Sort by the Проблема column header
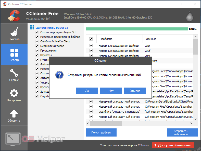201x151 pixels. point(119,39)
